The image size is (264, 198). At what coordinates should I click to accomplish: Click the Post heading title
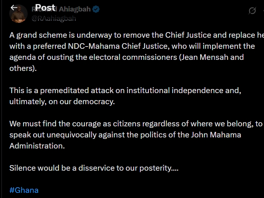pos(45,8)
